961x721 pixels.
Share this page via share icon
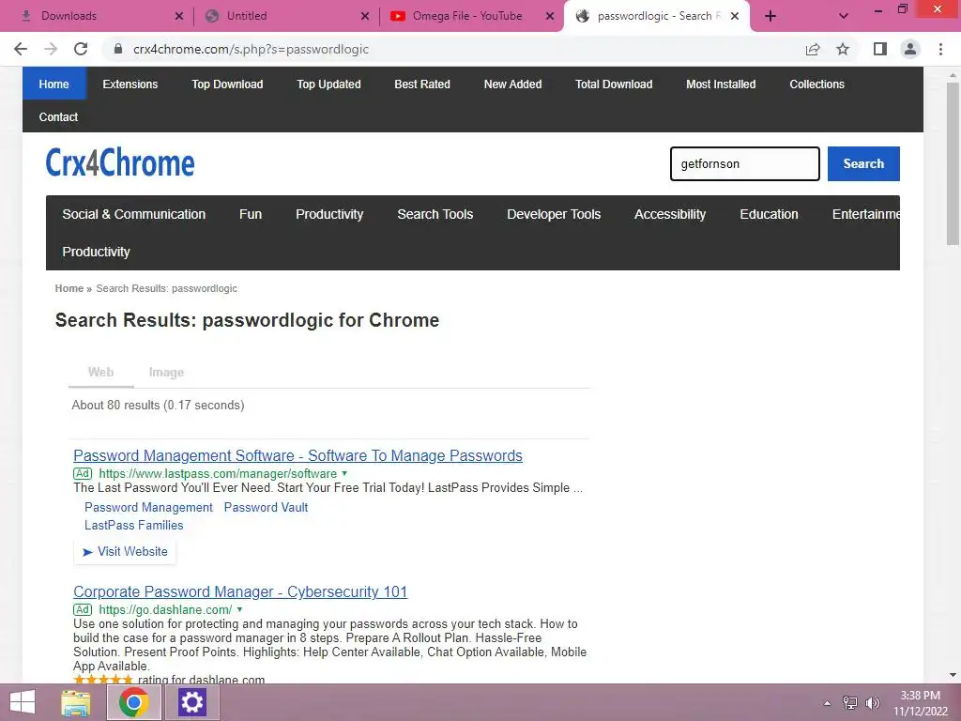click(813, 49)
